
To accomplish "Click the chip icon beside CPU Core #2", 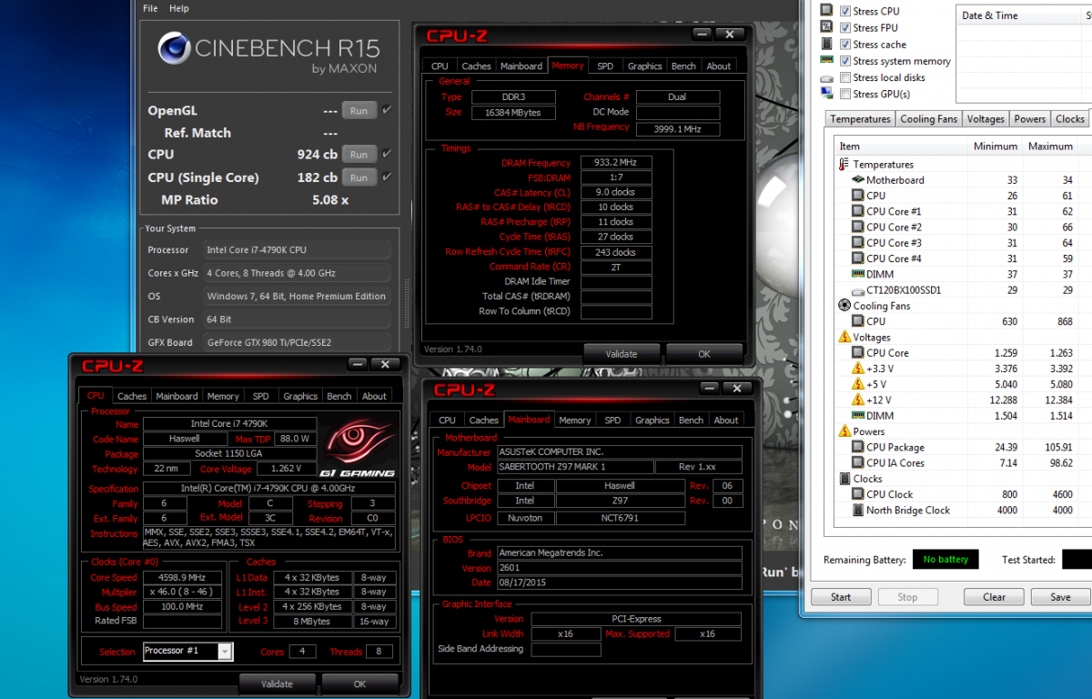I will click(857, 228).
